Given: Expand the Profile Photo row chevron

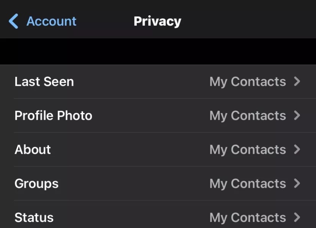Looking at the screenshot, I should [297, 115].
